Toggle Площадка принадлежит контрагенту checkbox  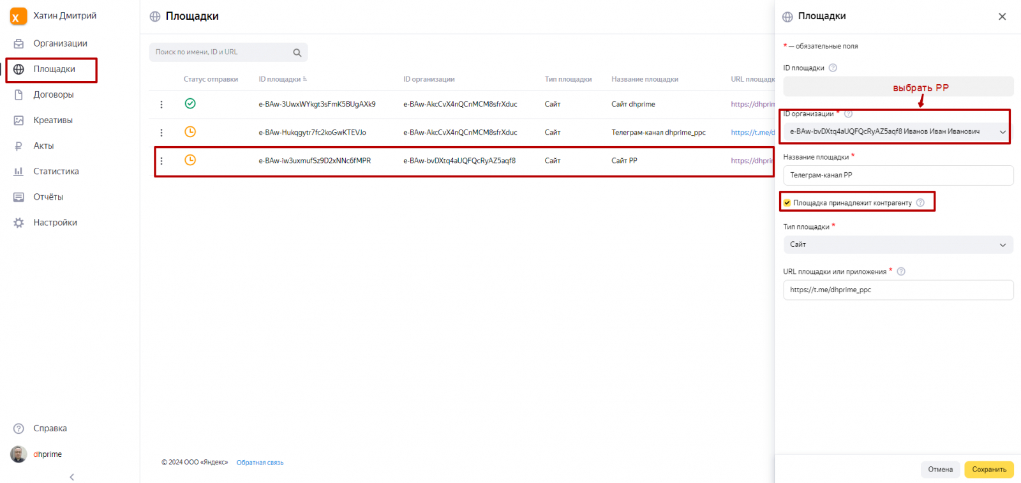787,203
